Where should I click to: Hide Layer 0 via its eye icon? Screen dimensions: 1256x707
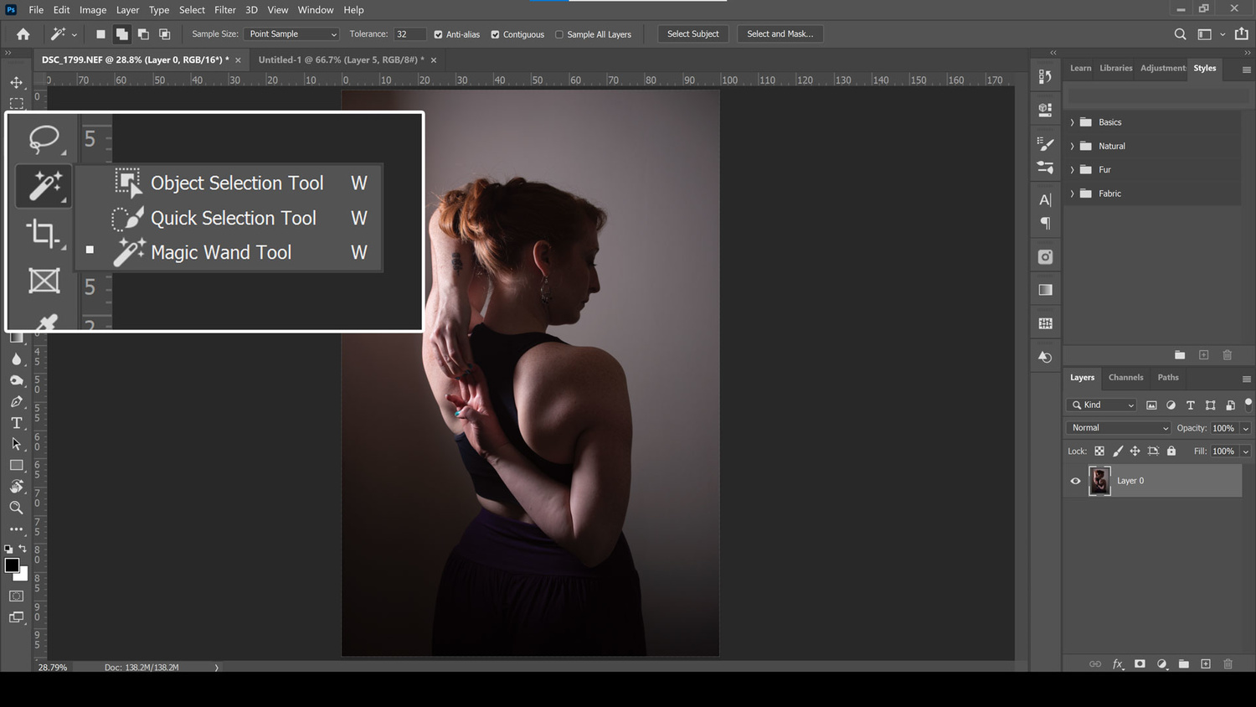click(x=1075, y=480)
